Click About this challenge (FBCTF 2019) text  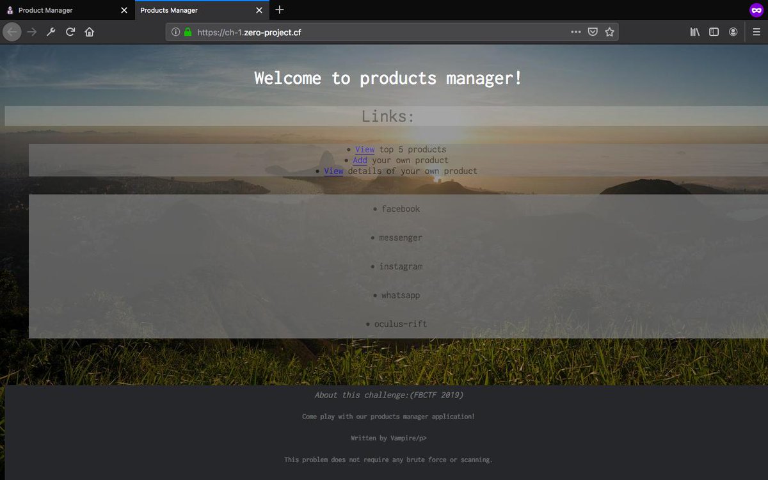(x=388, y=395)
